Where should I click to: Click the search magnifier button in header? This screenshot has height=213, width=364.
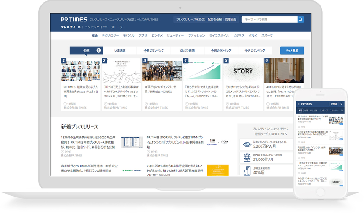pos(300,20)
